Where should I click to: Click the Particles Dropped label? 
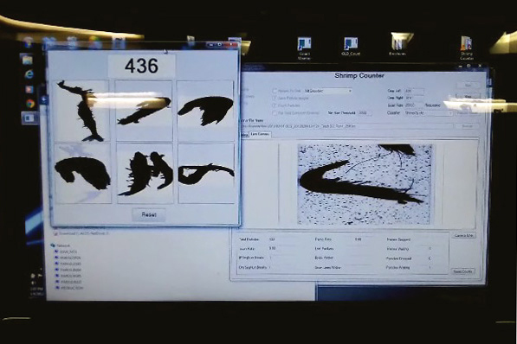coord(399,258)
